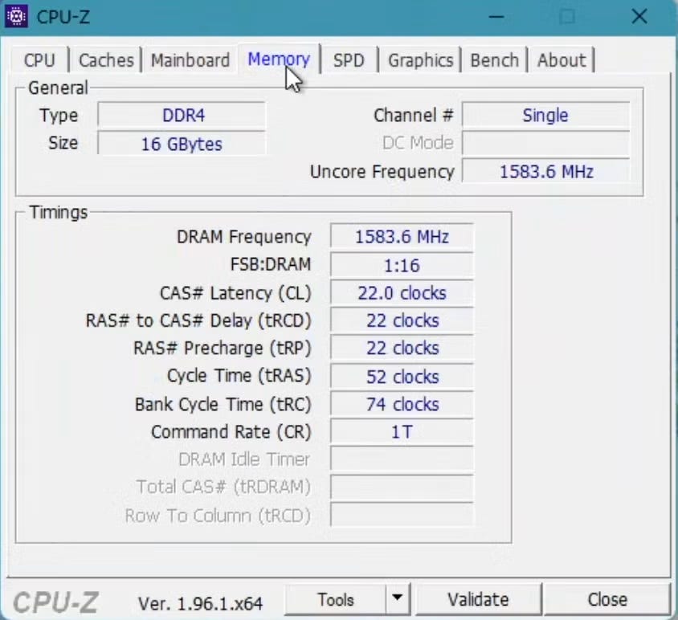Click the FSB:DRAM 1:16 value
This screenshot has width=678, height=620.
[x=402, y=264]
